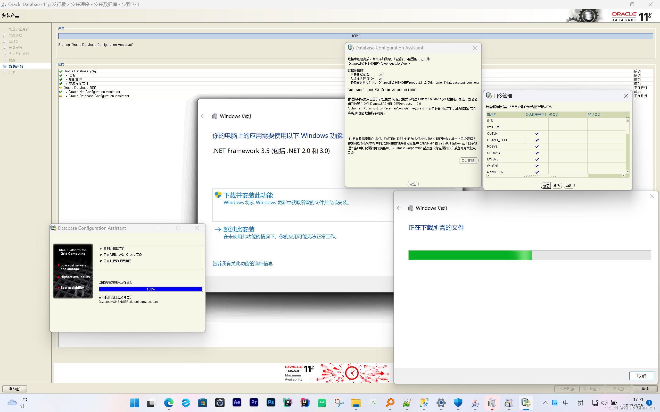The image size is (660, 412).
Task: Click the green download progress bar
Action: [x=529, y=255]
